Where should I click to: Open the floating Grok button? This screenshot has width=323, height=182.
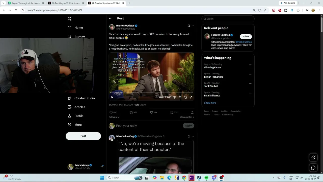click(313, 157)
